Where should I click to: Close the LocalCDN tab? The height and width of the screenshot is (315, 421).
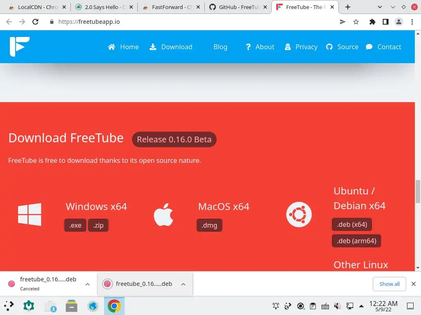point(64,7)
